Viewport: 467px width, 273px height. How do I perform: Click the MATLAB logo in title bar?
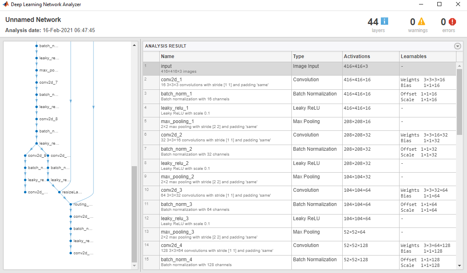[6, 4]
